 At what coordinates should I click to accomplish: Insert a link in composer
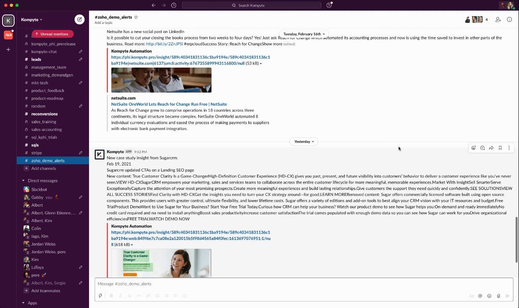[x=148, y=296]
